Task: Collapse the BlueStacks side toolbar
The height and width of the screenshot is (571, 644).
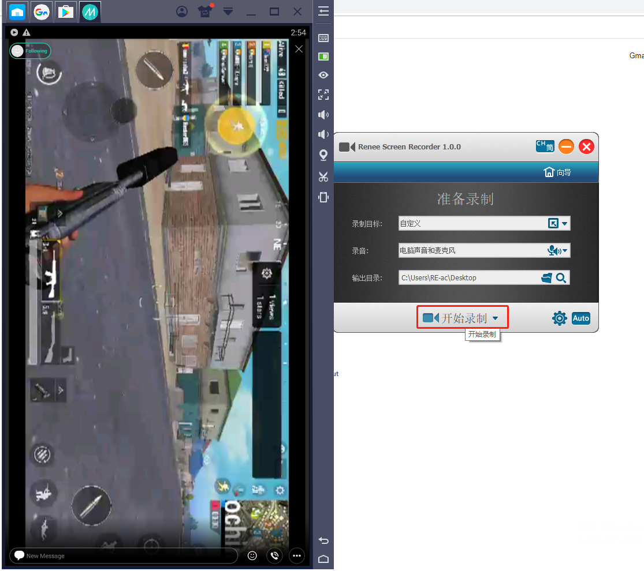Action: [x=323, y=11]
